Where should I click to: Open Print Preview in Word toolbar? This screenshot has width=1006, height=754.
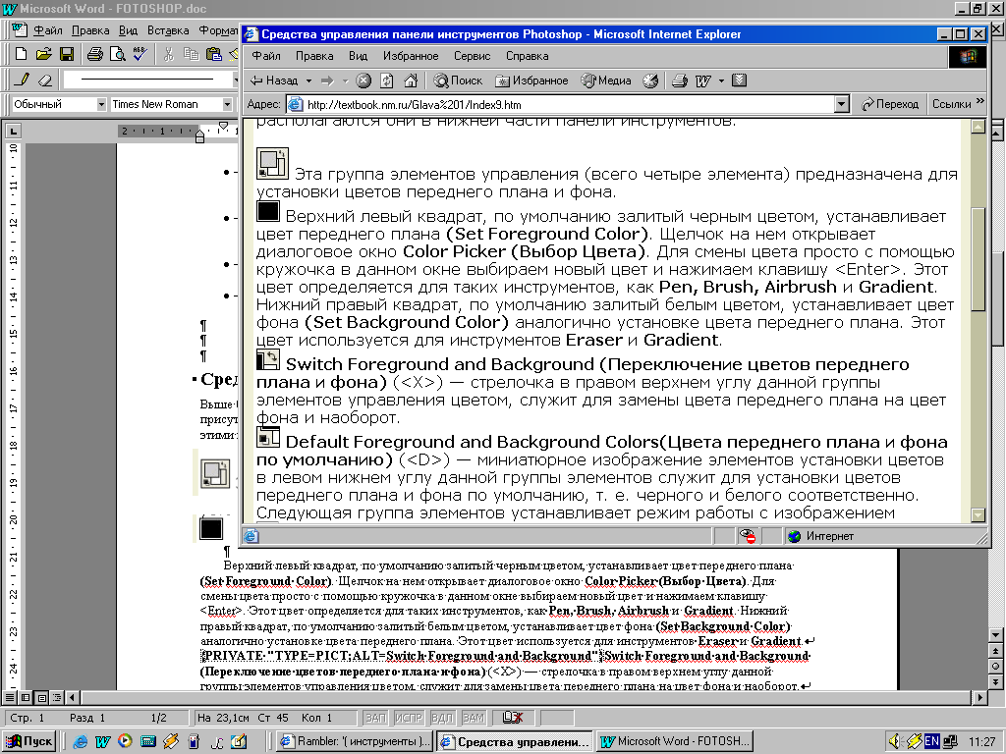(118, 55)
